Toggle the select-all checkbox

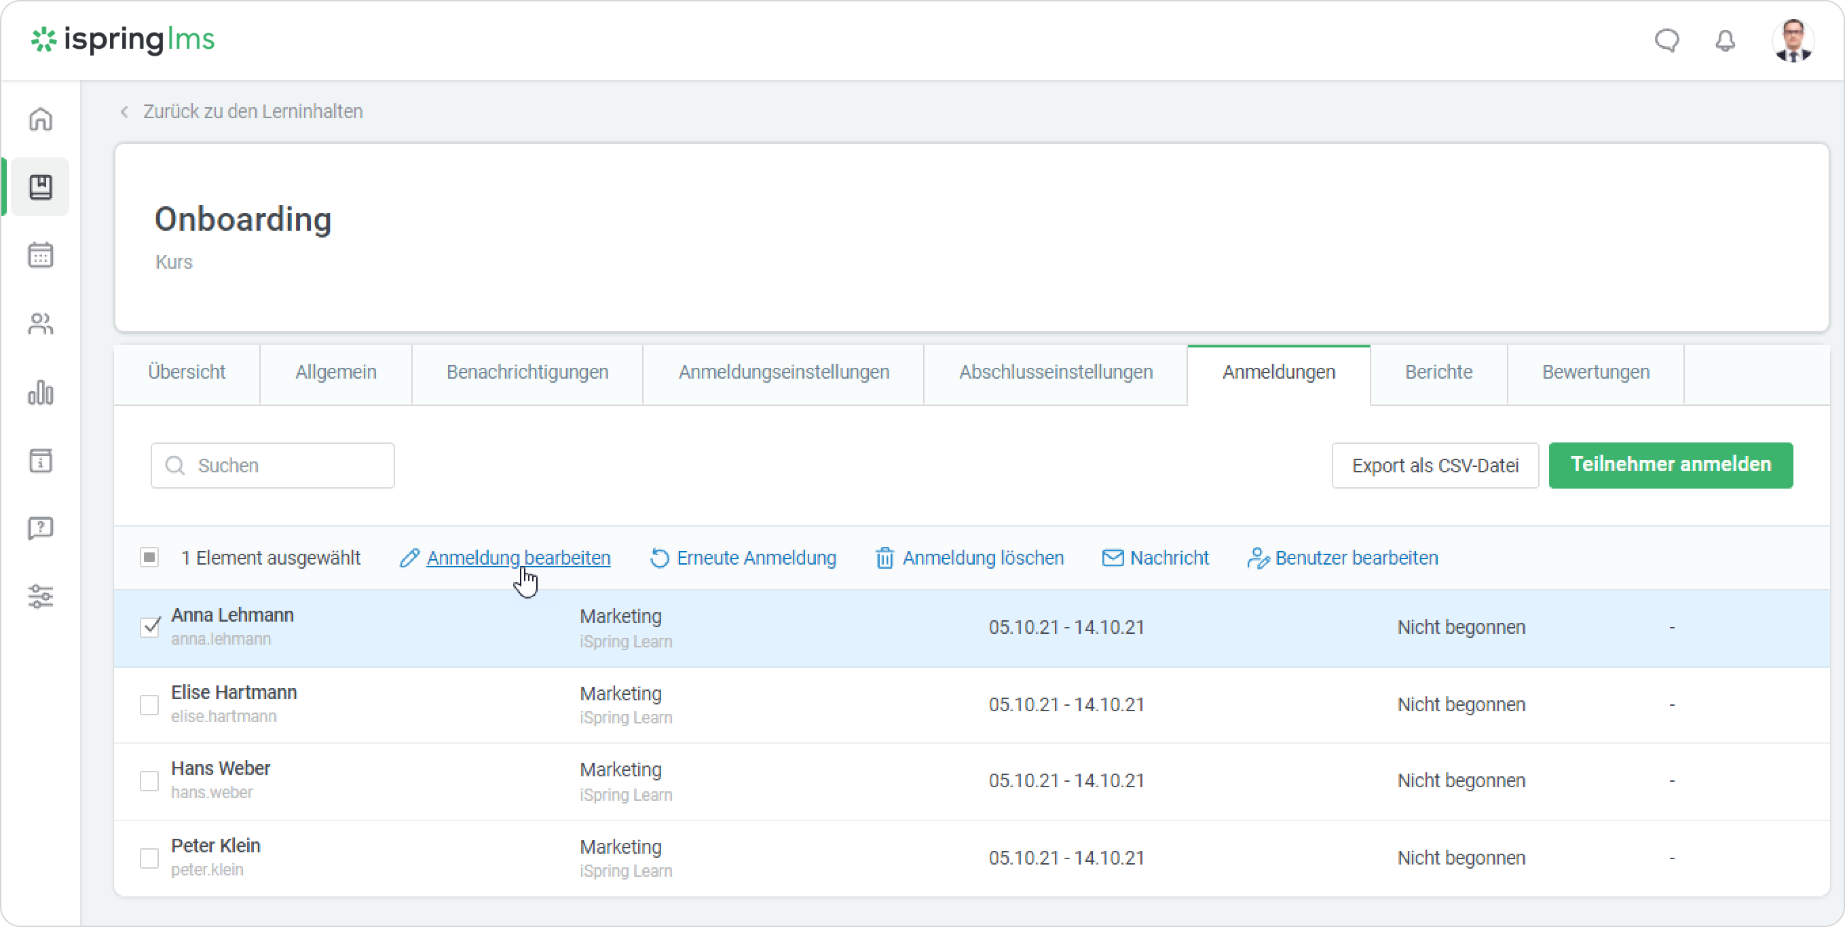click(149, 558)
